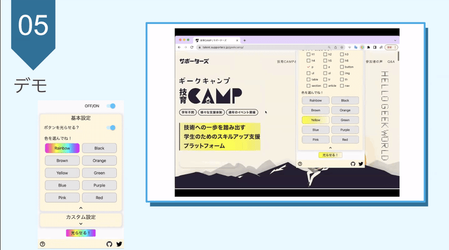Click the 様々な支援体制 pill
This screenshot has width=449, height=250.
[x=212, y=113]
